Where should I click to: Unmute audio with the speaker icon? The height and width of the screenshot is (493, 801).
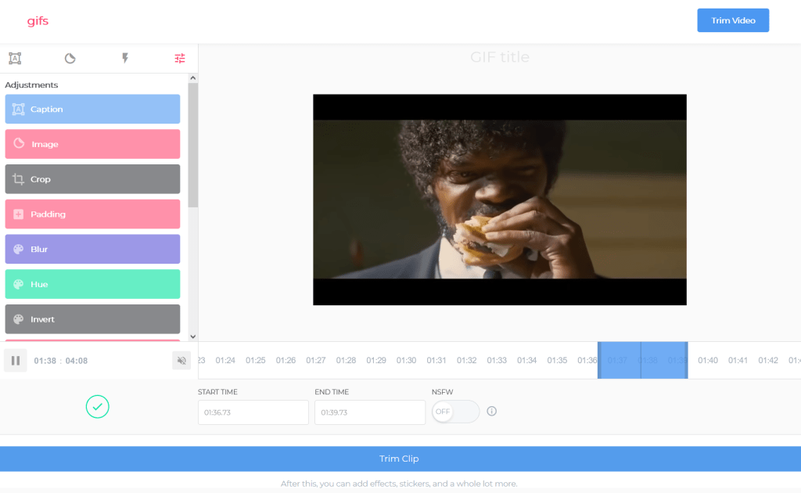[x=181, y=361]
